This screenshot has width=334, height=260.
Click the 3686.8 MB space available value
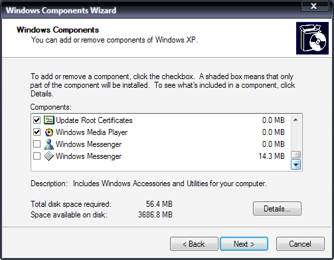tap(155, 215)
